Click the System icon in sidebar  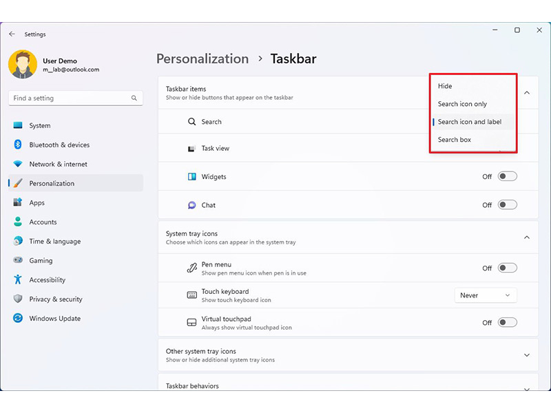(18, 126)
